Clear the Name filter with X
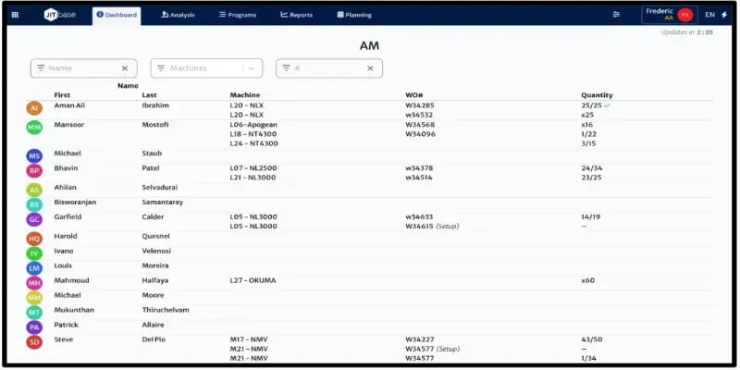740x370 pixels. (125, 68)
